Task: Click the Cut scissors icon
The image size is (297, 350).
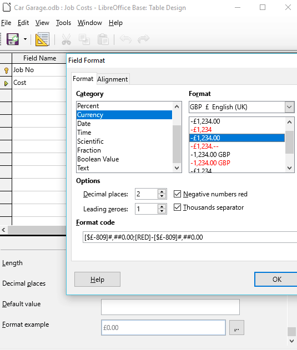Action: (x=66, y=39)
